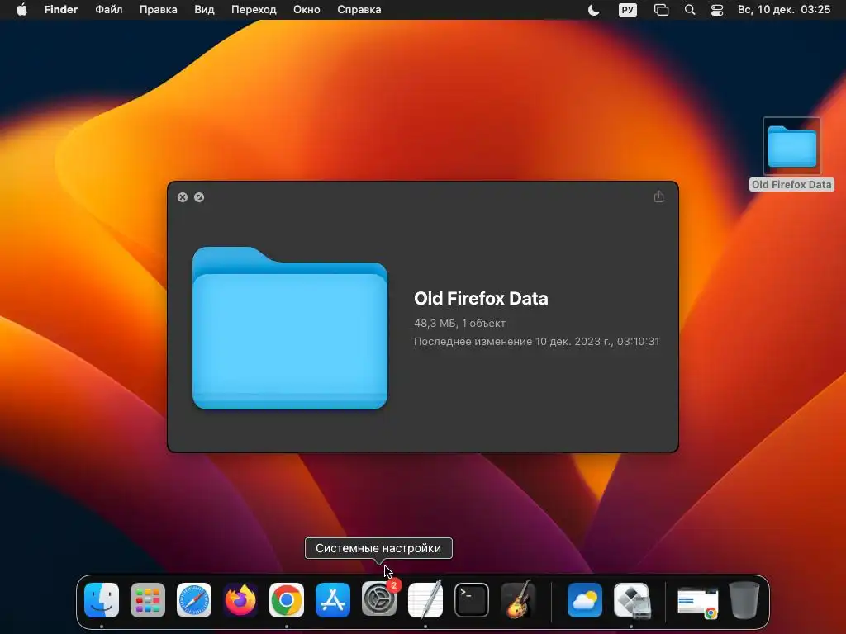Screen dimensions: 846x634
Task: Open Spotlight search magnifier
Action: click(x=690, y=10)
